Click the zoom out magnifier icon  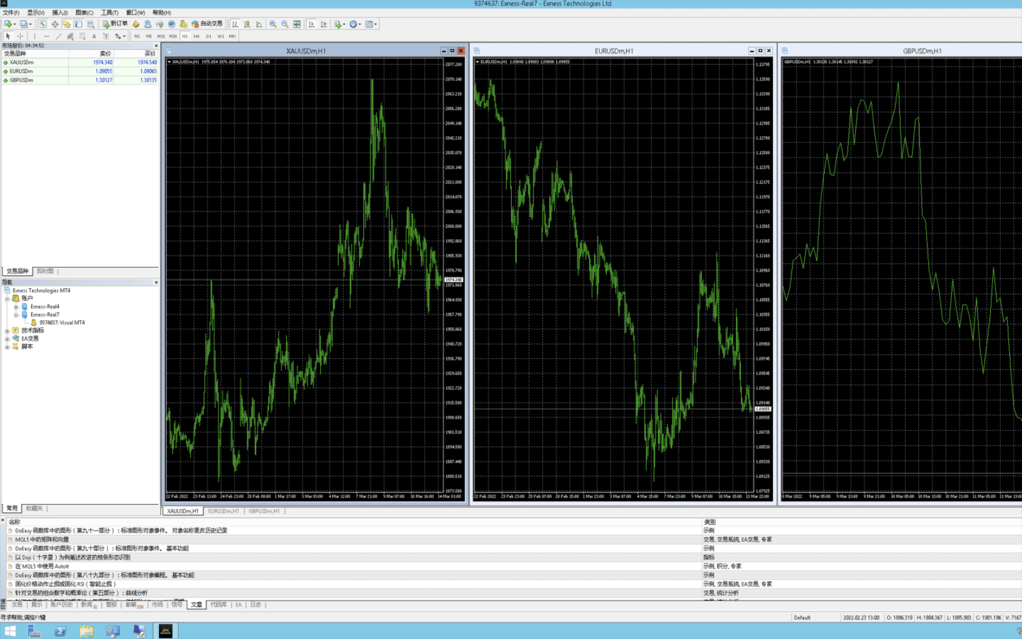click(285, 24)
